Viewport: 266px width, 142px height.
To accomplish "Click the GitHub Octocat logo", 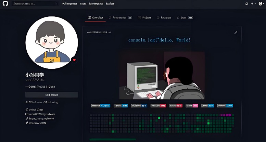I will coord(5,3).
